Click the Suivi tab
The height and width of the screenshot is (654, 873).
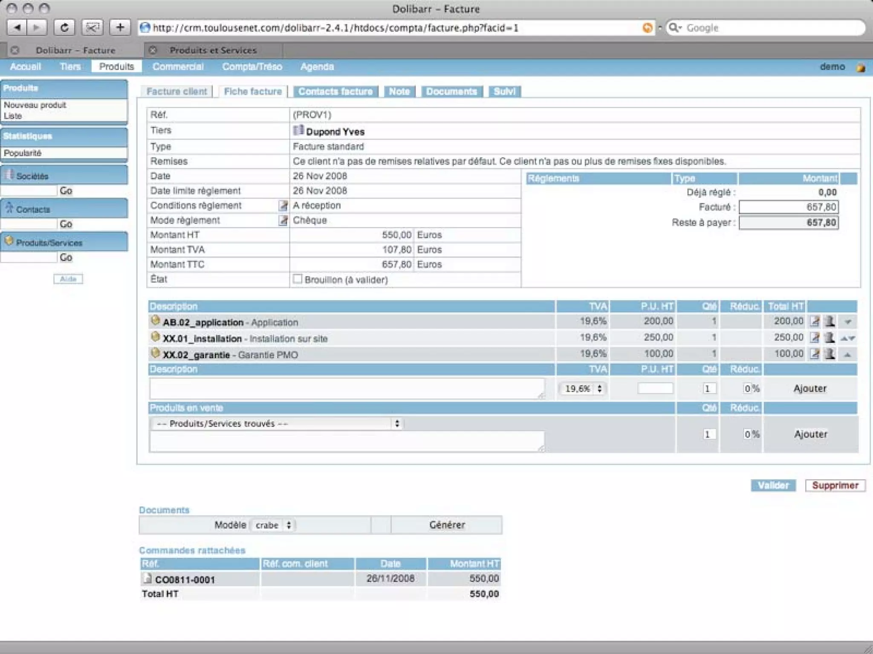coord(504,91)
